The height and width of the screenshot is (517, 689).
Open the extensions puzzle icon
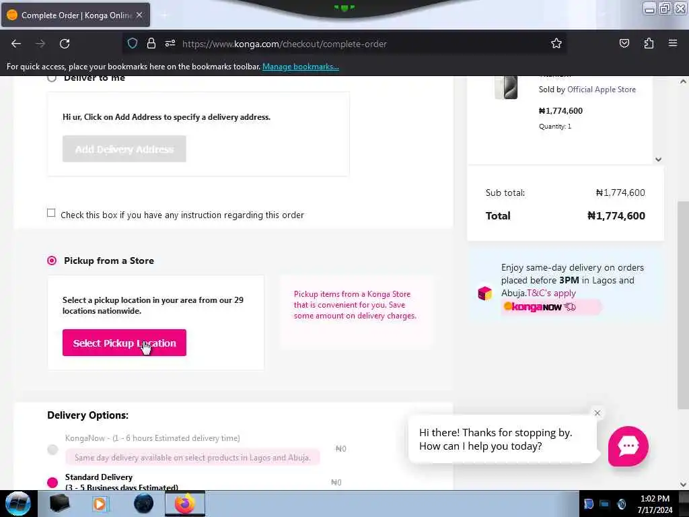pos(649,44)
